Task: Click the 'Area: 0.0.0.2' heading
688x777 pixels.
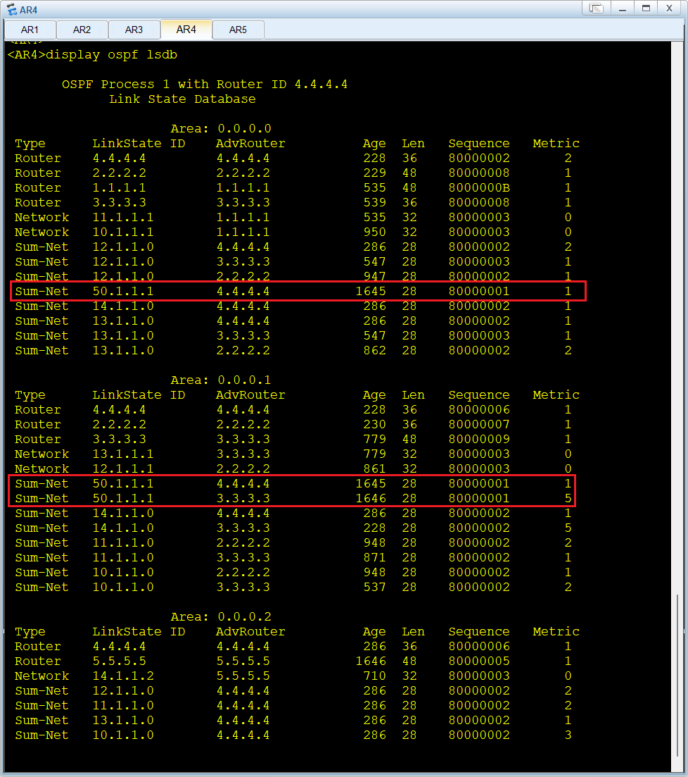Action: 221,617
